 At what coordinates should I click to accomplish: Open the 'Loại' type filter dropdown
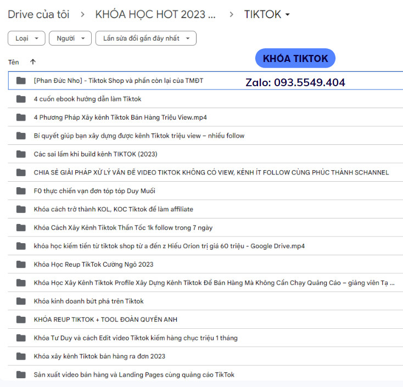[x=26, y=38]
